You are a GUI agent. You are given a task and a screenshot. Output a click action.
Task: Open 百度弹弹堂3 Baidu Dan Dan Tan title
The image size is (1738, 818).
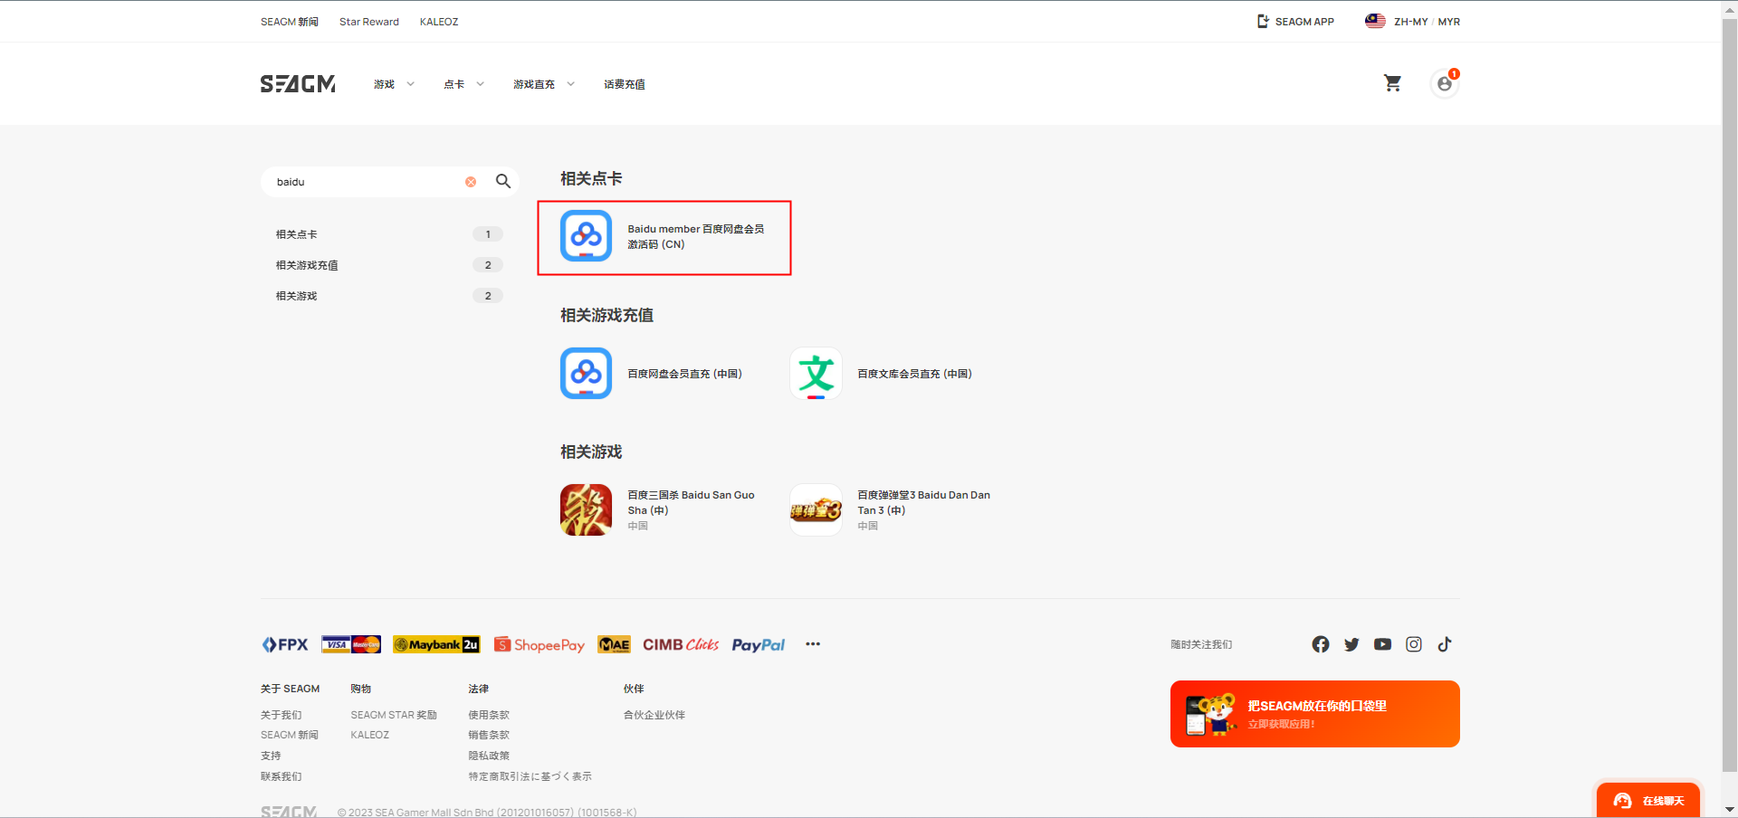coord(923,502)
